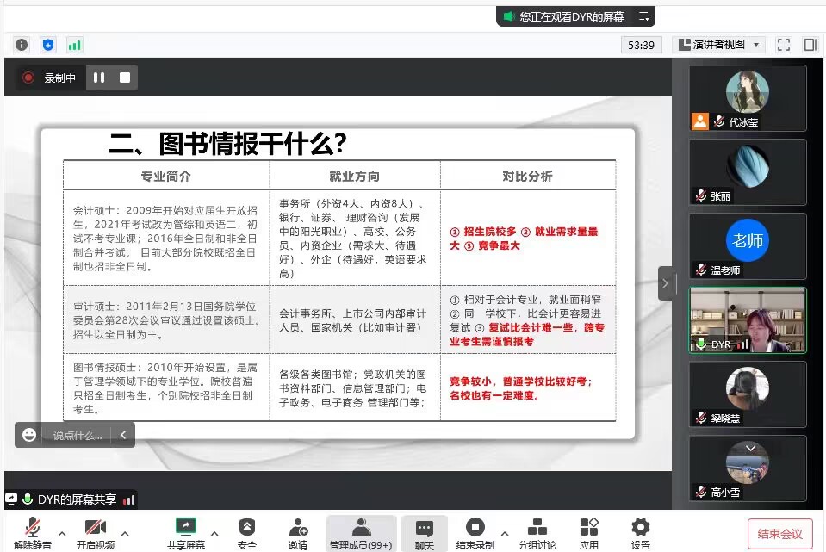Open the Settings (设置) gear
Image resolution: width=826 pixels, height=552 pixels.
(640, 533)
